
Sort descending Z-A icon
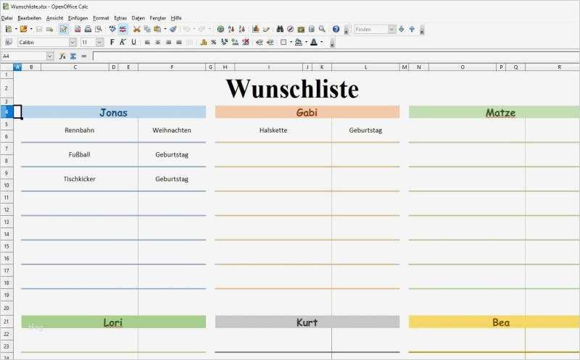coord(242,29)
